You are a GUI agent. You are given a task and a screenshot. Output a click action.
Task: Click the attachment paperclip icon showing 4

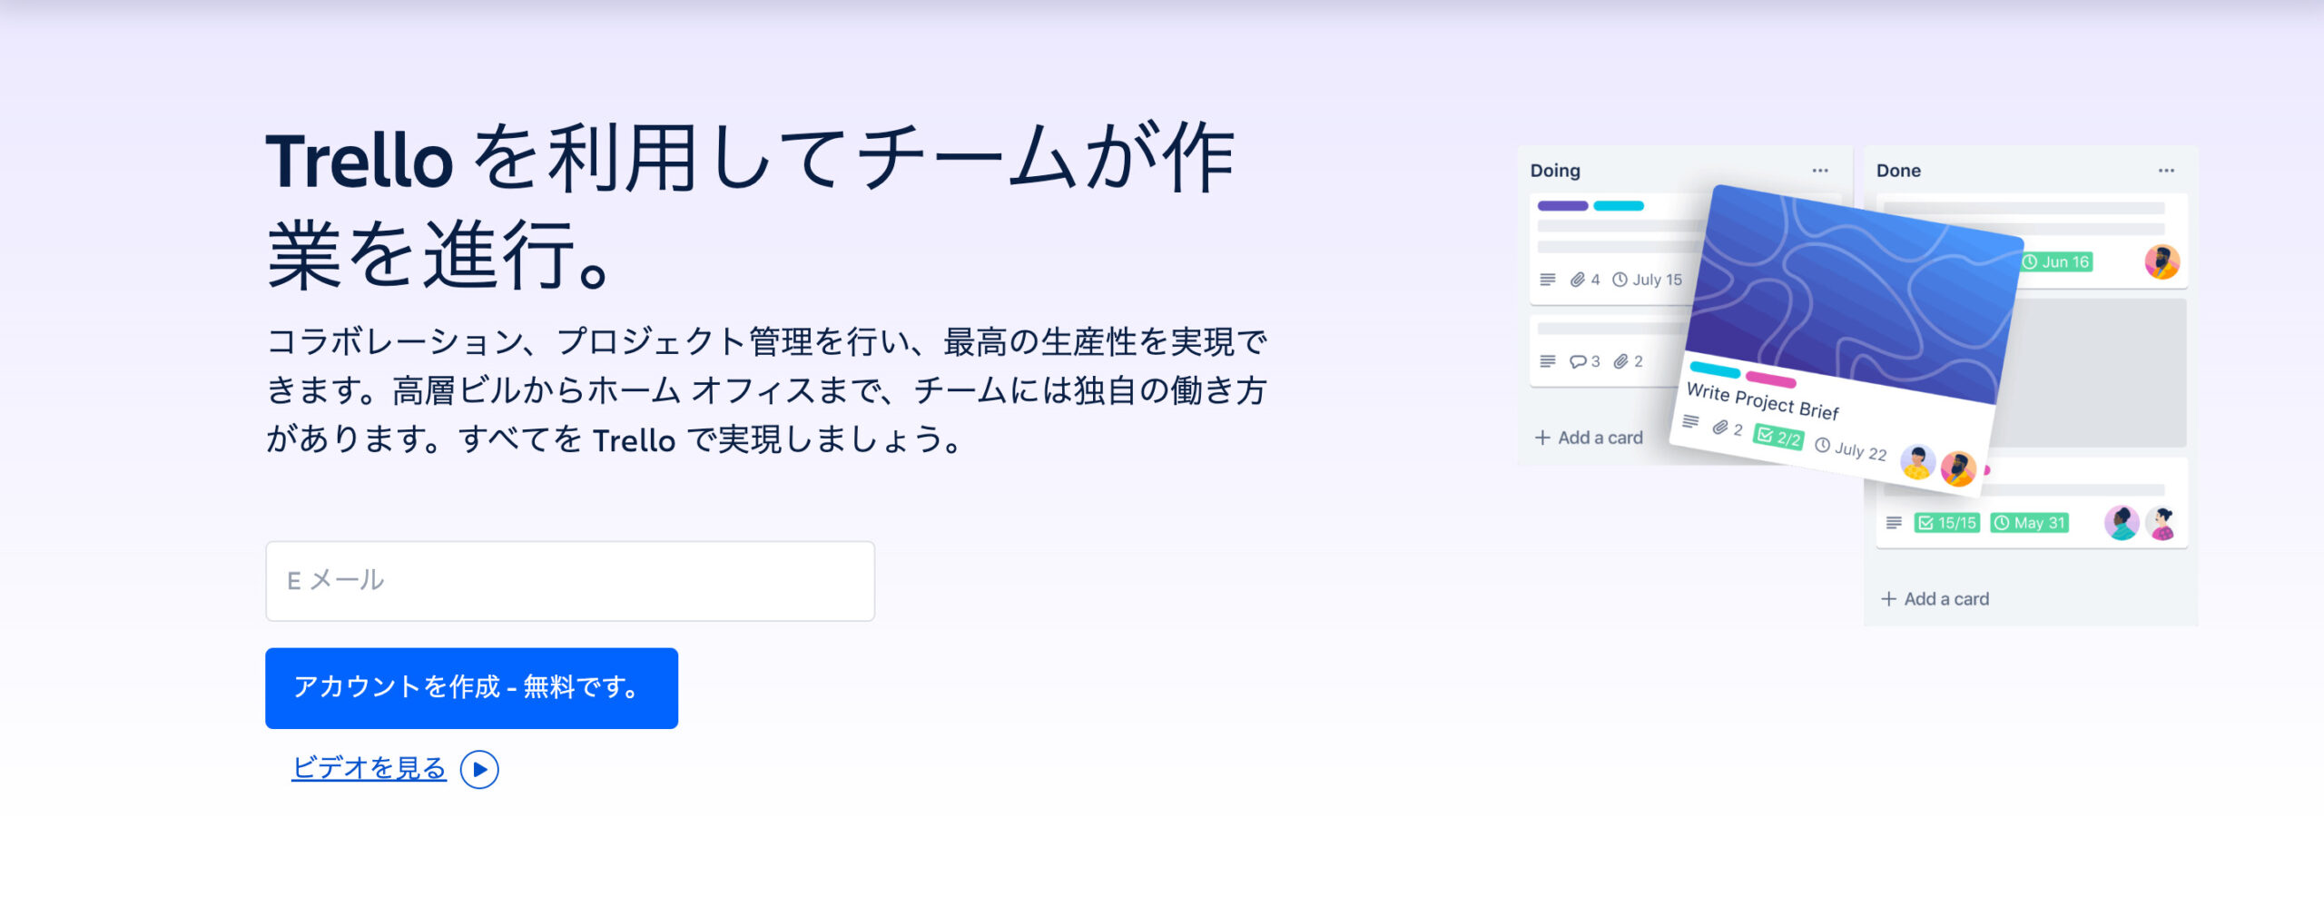coord(1578,280)
